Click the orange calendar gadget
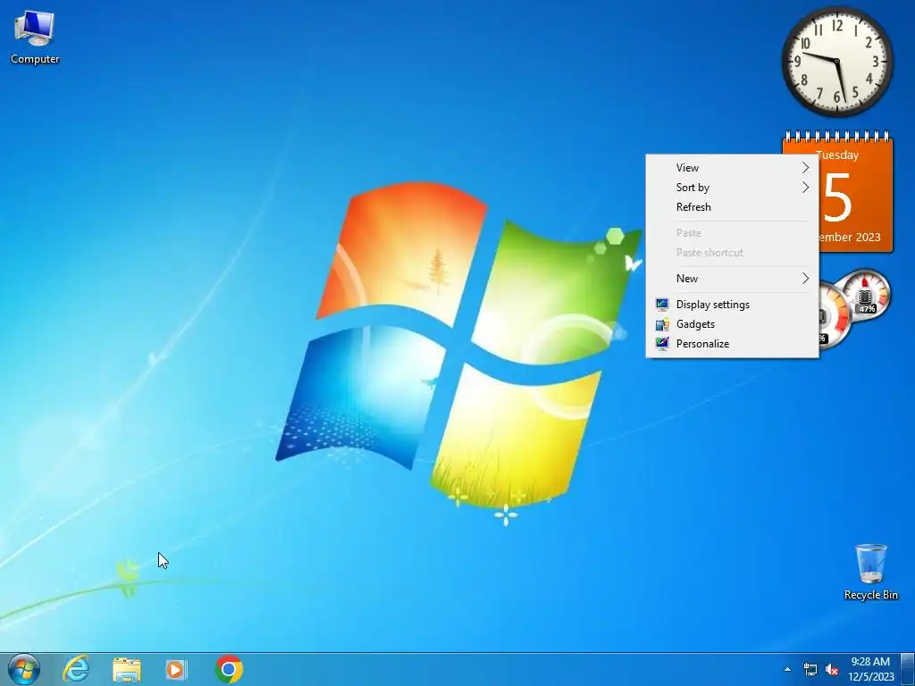The image size is (915, 686). [855, 193]
